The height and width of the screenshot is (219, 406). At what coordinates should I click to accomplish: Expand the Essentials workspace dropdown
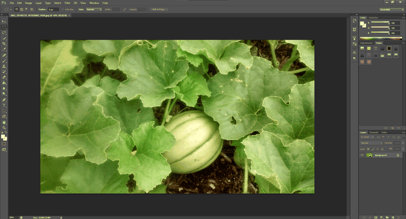[392, 9]
